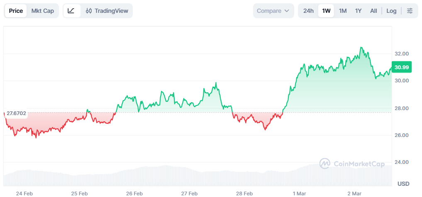Click the CoinMarketCap watermark logo
The height and width of the screenshot is (197, 422).
[x=352, y=164]
